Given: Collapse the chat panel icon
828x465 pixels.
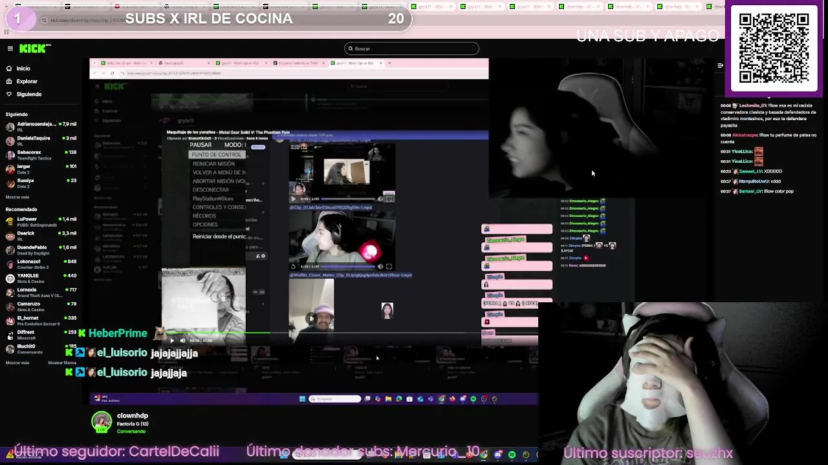Looking at the screenshot, I should (x=720, y=65).
